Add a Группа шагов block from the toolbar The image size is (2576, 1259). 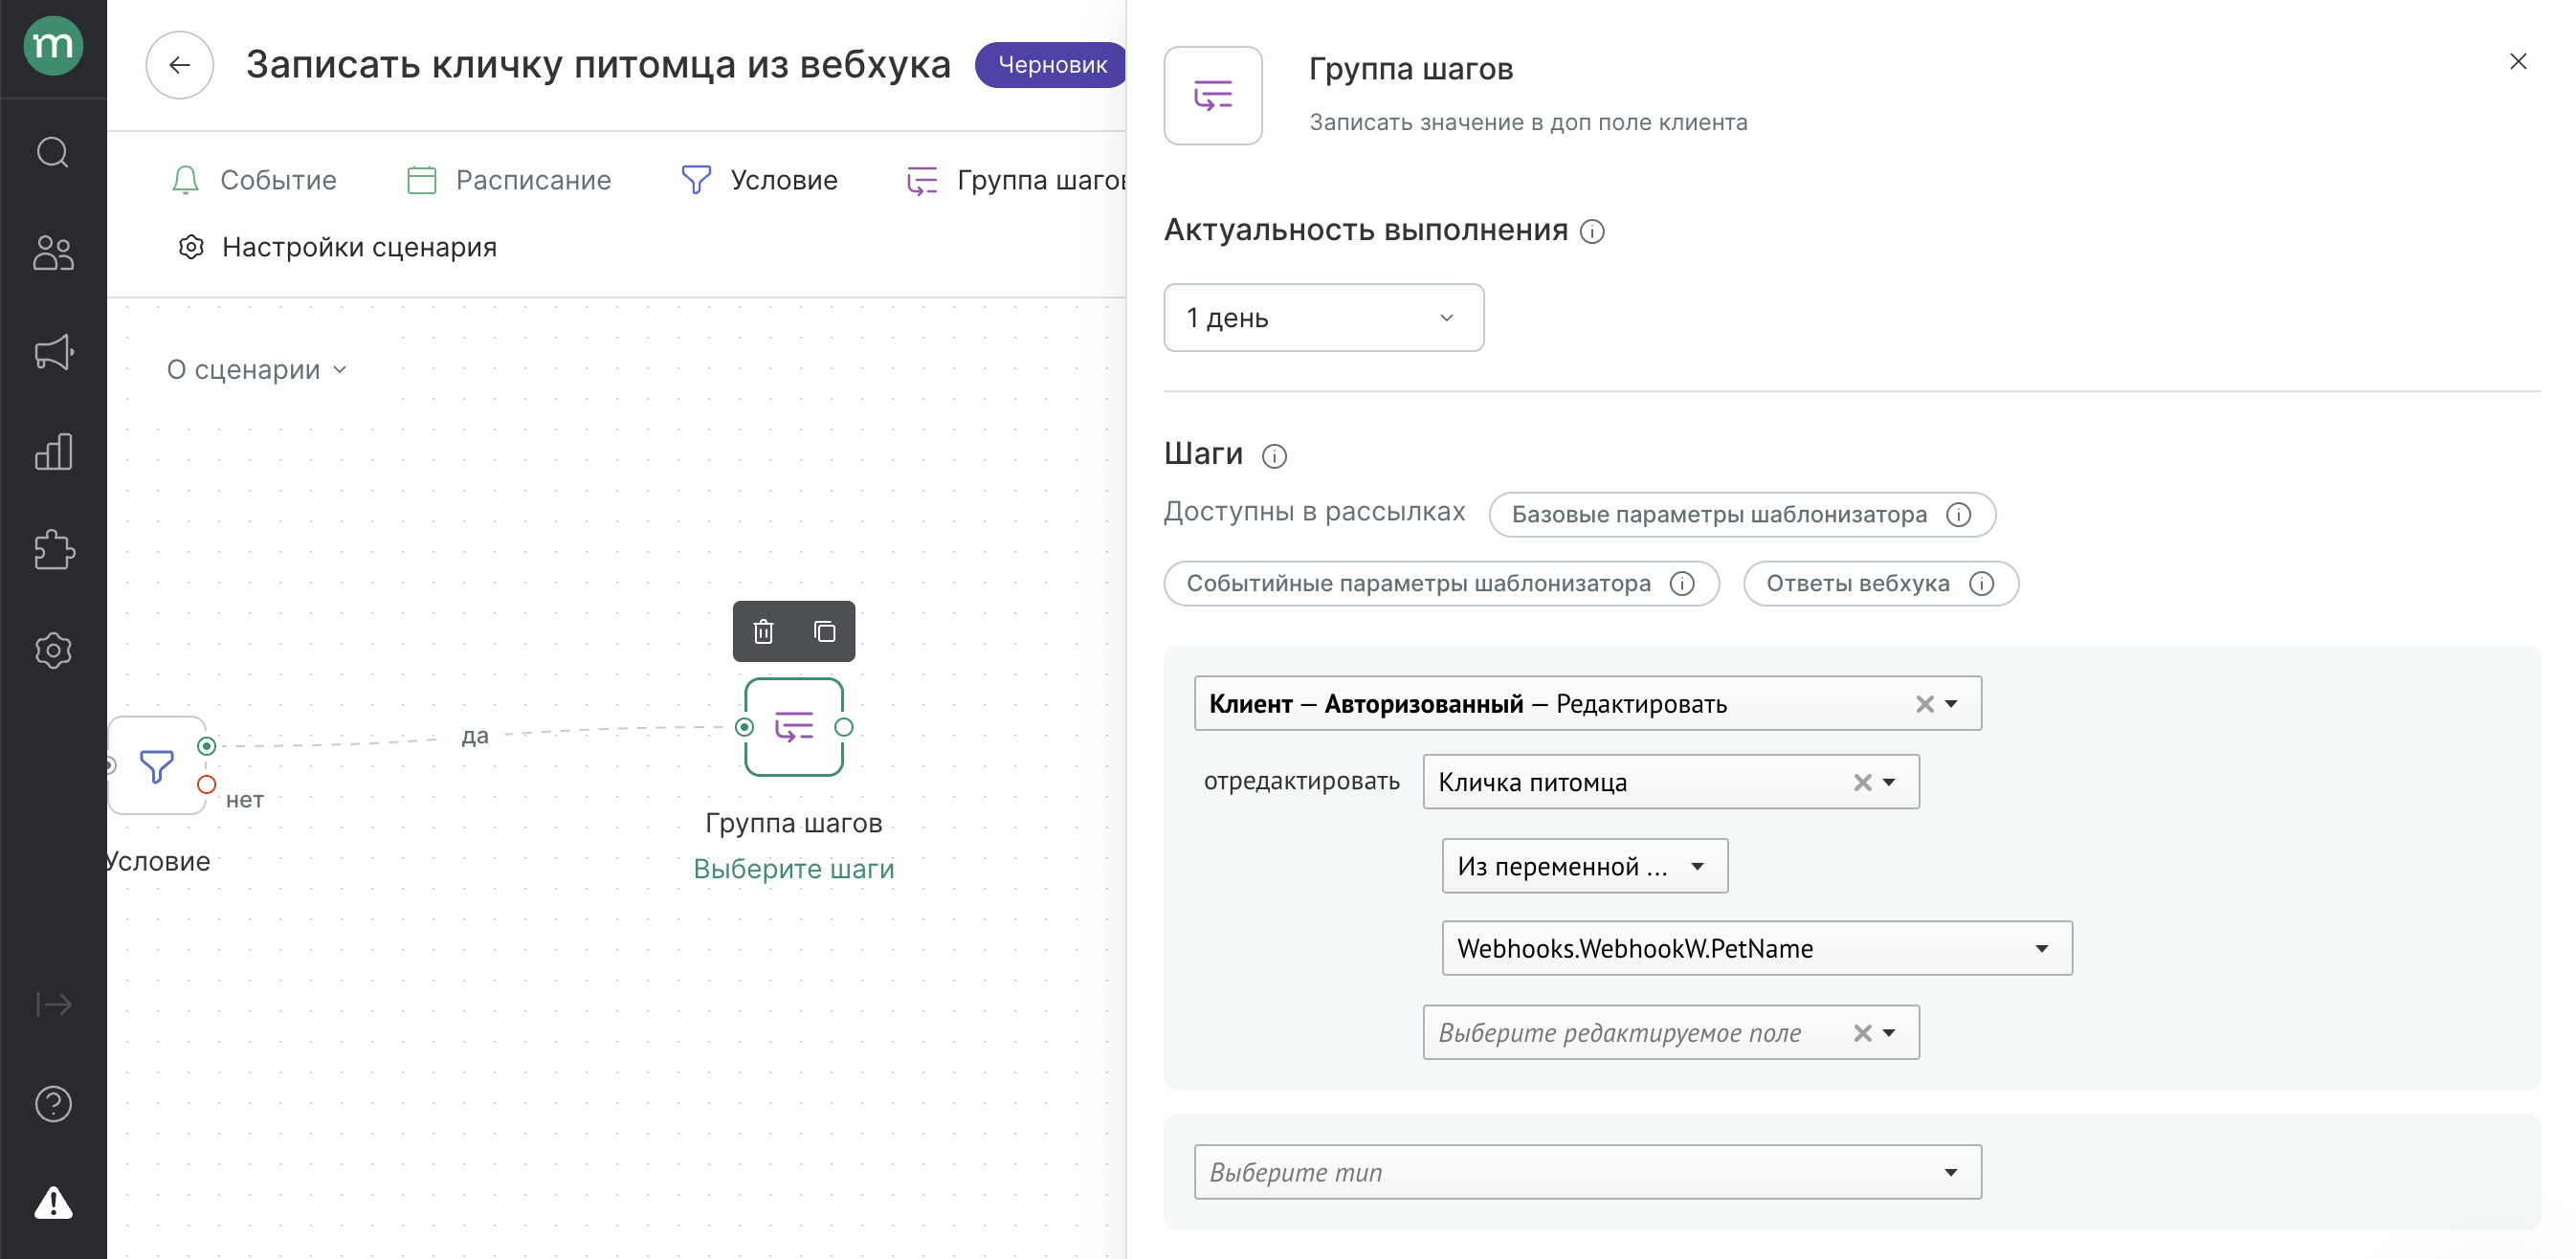[1016, 180]
